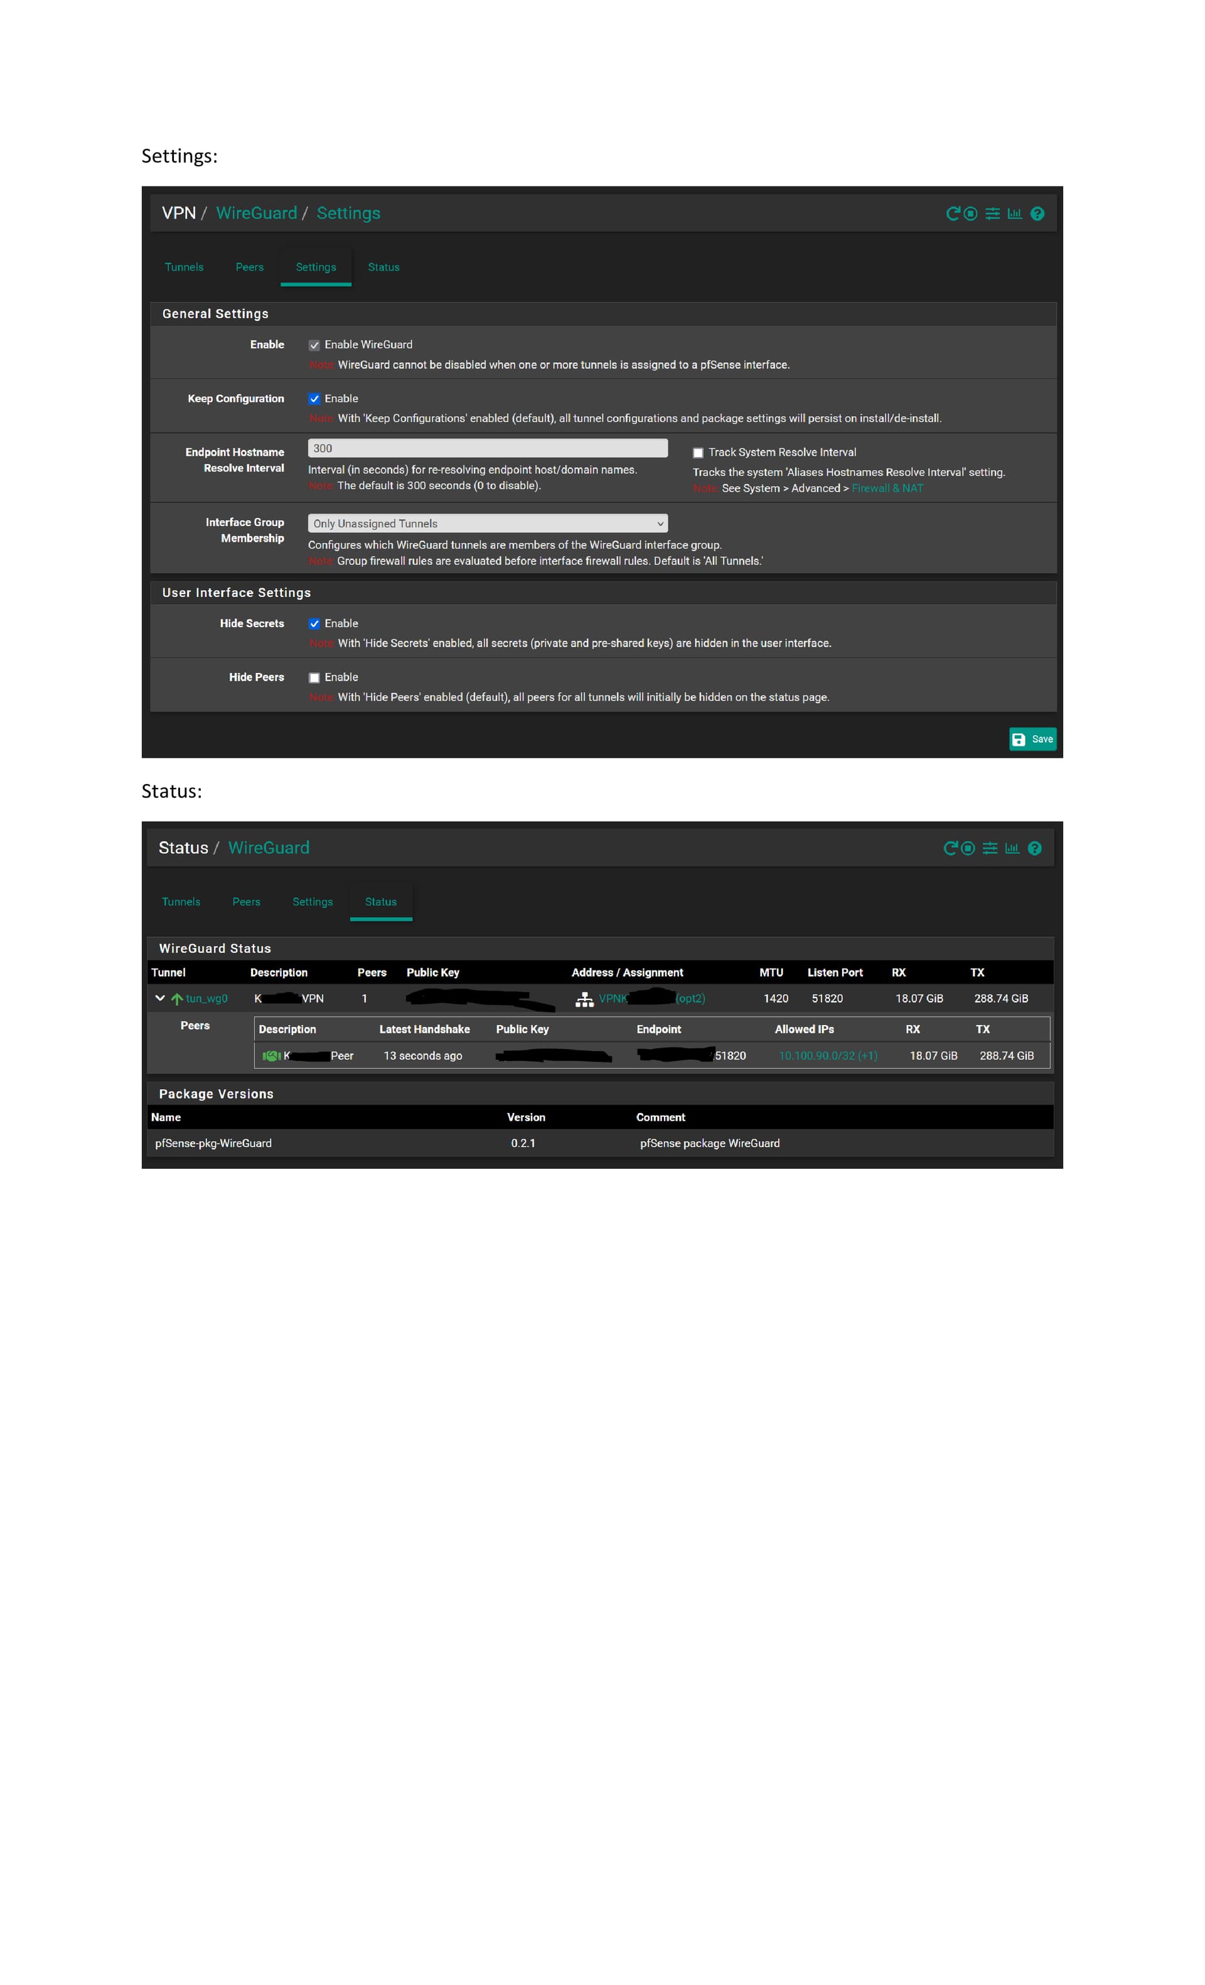Open Tunnels tab on Status page
Viewport: 1205px width, 1985px height.
181,902
